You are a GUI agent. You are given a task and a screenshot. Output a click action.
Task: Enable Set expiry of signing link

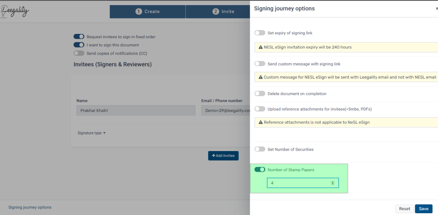(260, 33)
